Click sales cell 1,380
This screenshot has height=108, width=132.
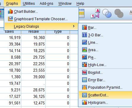tap(10, 77)
